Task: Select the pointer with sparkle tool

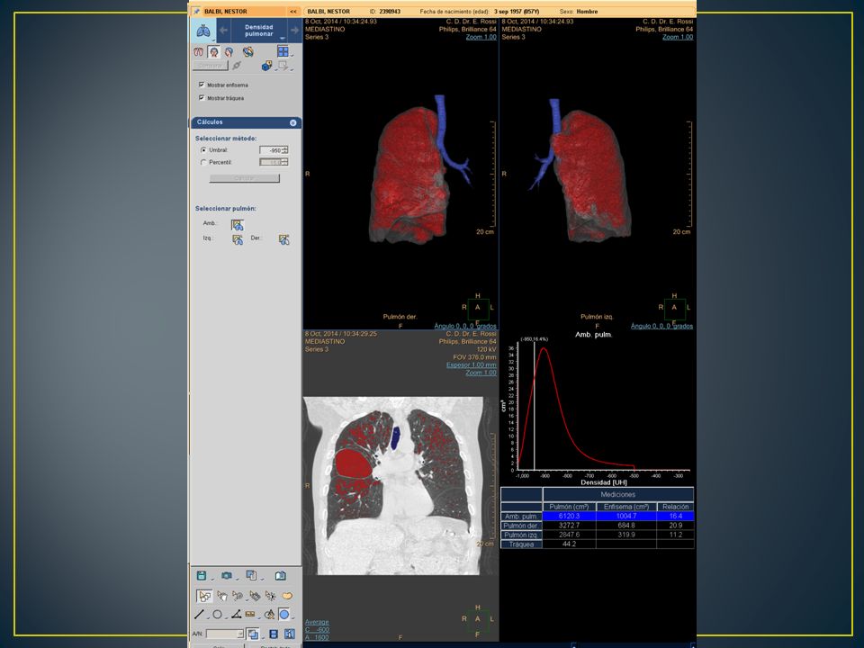Action: 271,596
